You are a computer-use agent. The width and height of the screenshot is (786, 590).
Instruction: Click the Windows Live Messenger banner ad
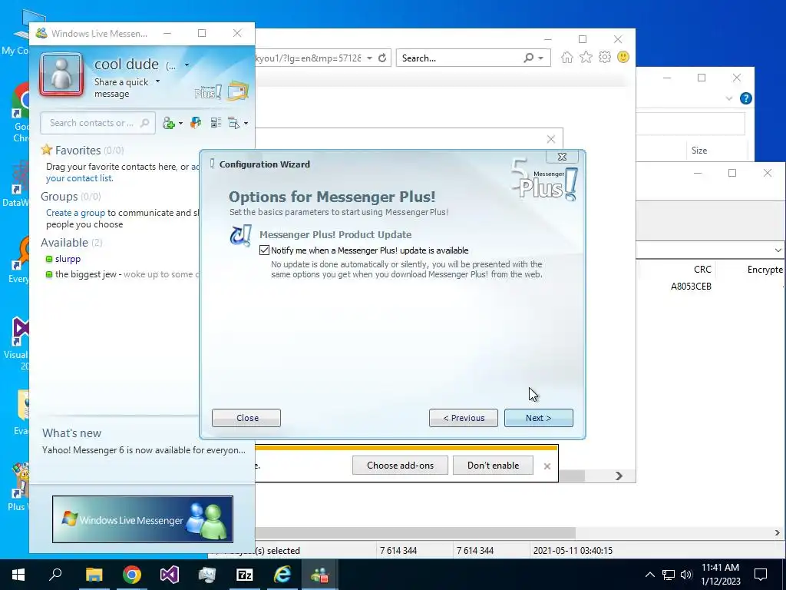(x=143, y=519)
